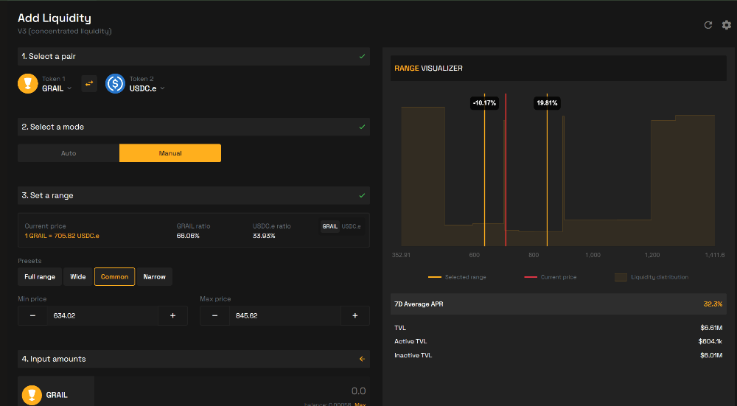Click green checkmark on Select a mode
This screenshot has width=737, height=406.
click(362, 127)
